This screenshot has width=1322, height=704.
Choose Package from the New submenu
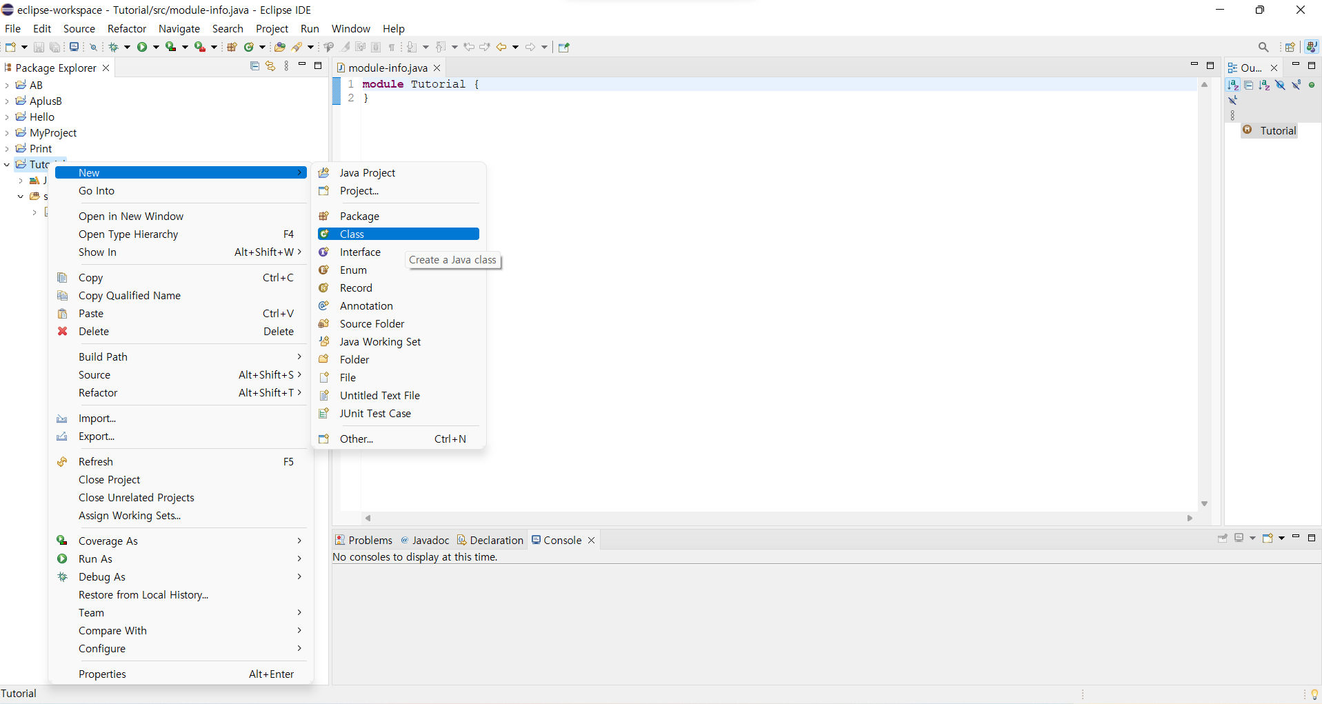(399, 216)
